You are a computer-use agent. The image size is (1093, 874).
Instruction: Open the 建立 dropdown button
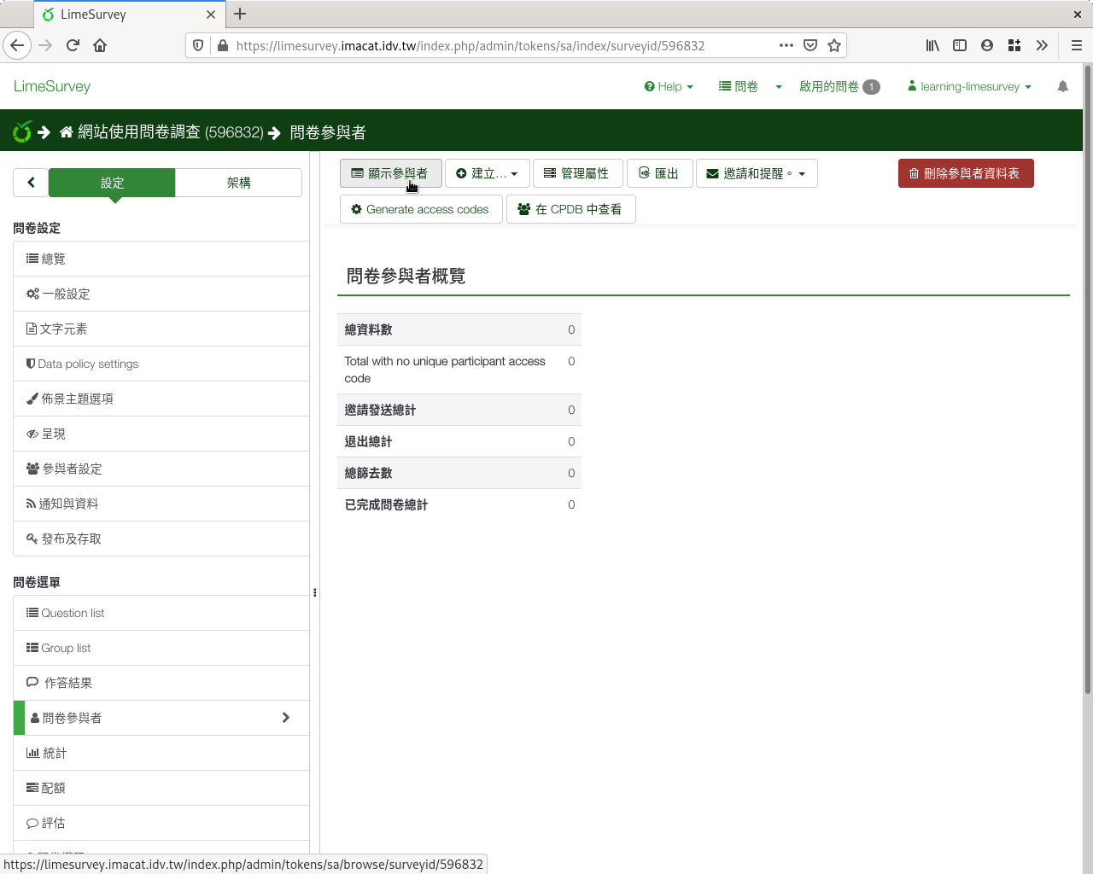[487, 173]
